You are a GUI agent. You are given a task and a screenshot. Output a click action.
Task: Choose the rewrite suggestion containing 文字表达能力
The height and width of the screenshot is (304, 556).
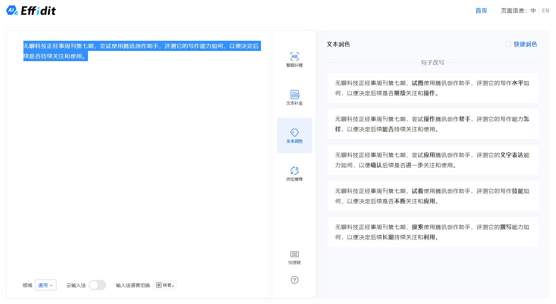click(x=433, y=160)
